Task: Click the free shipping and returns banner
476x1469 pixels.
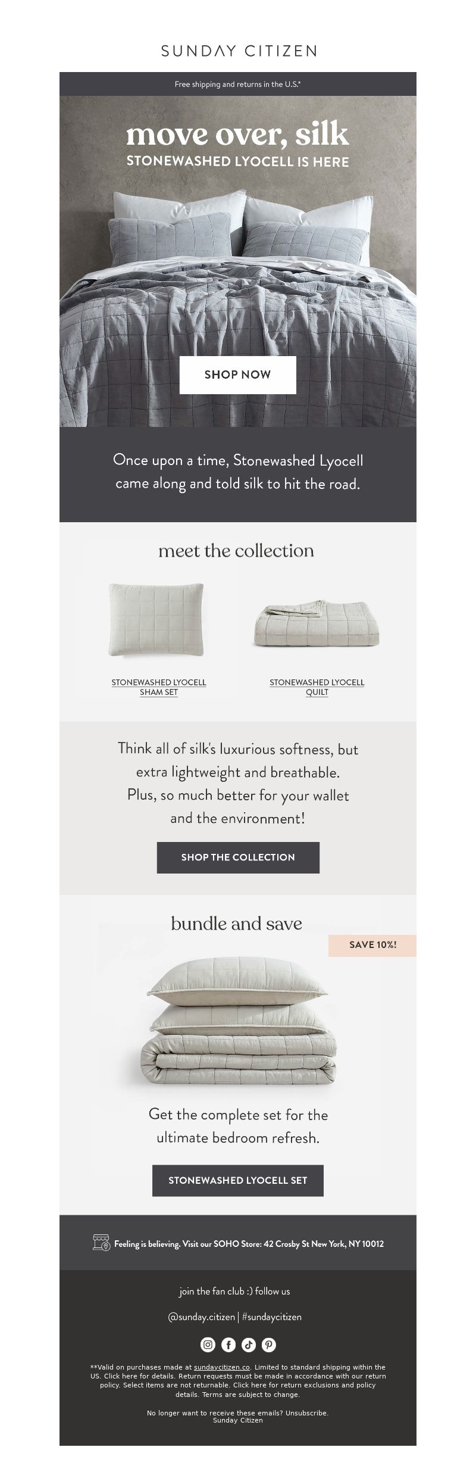Action: point(238,85)
